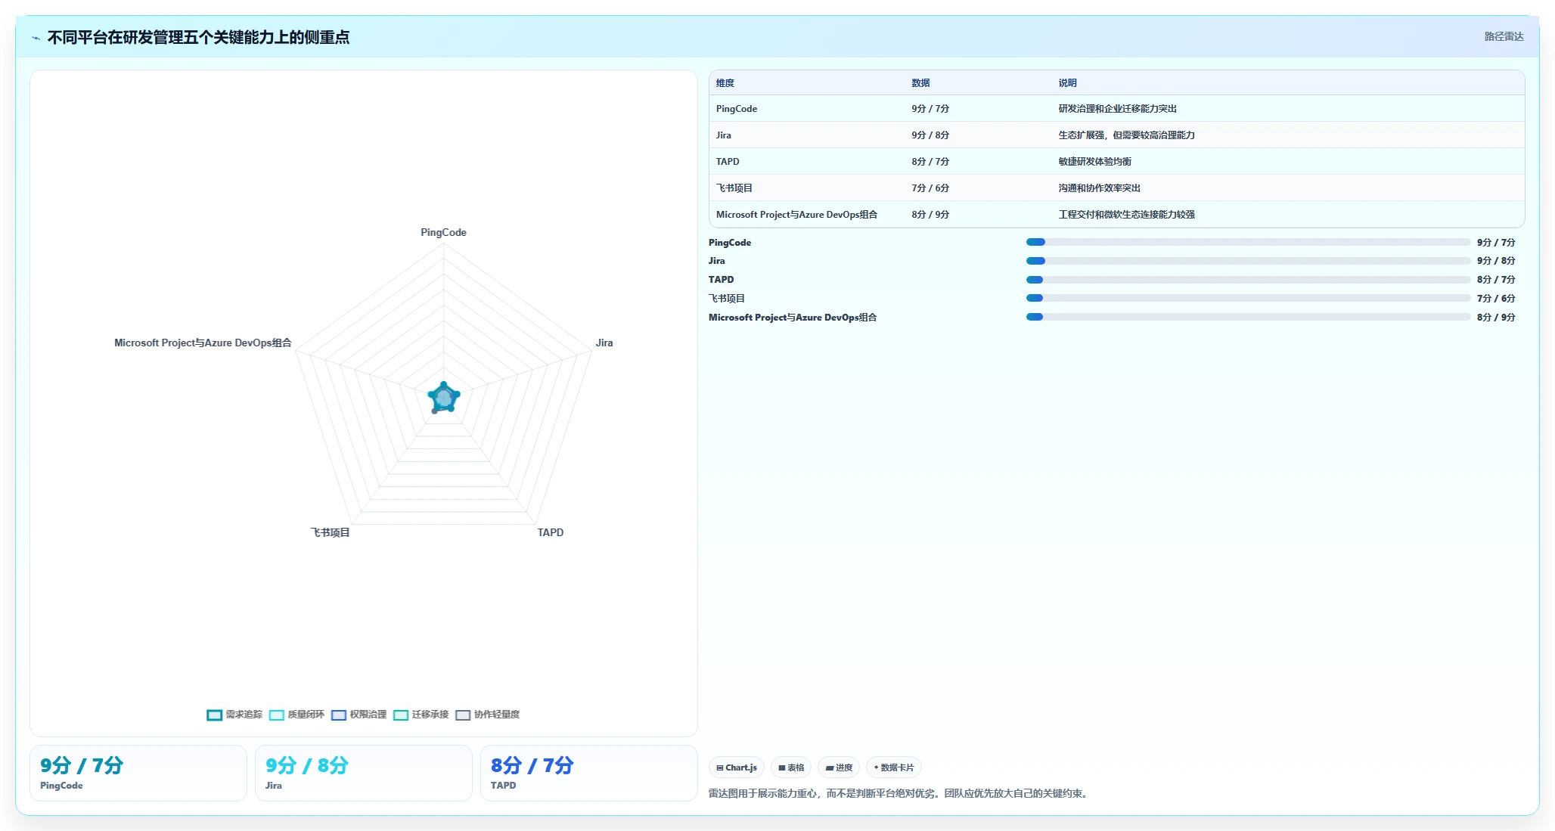Select the Jira table row name
The image size is (1555, 831).
point(724,135)
